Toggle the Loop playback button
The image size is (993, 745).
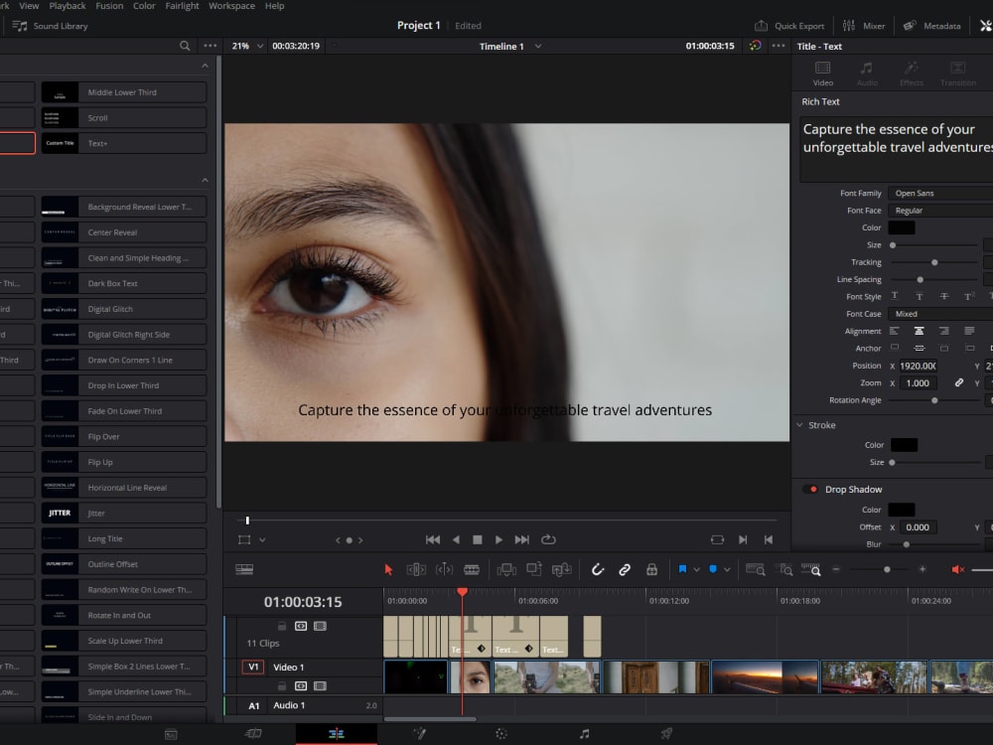pos(548,539)
